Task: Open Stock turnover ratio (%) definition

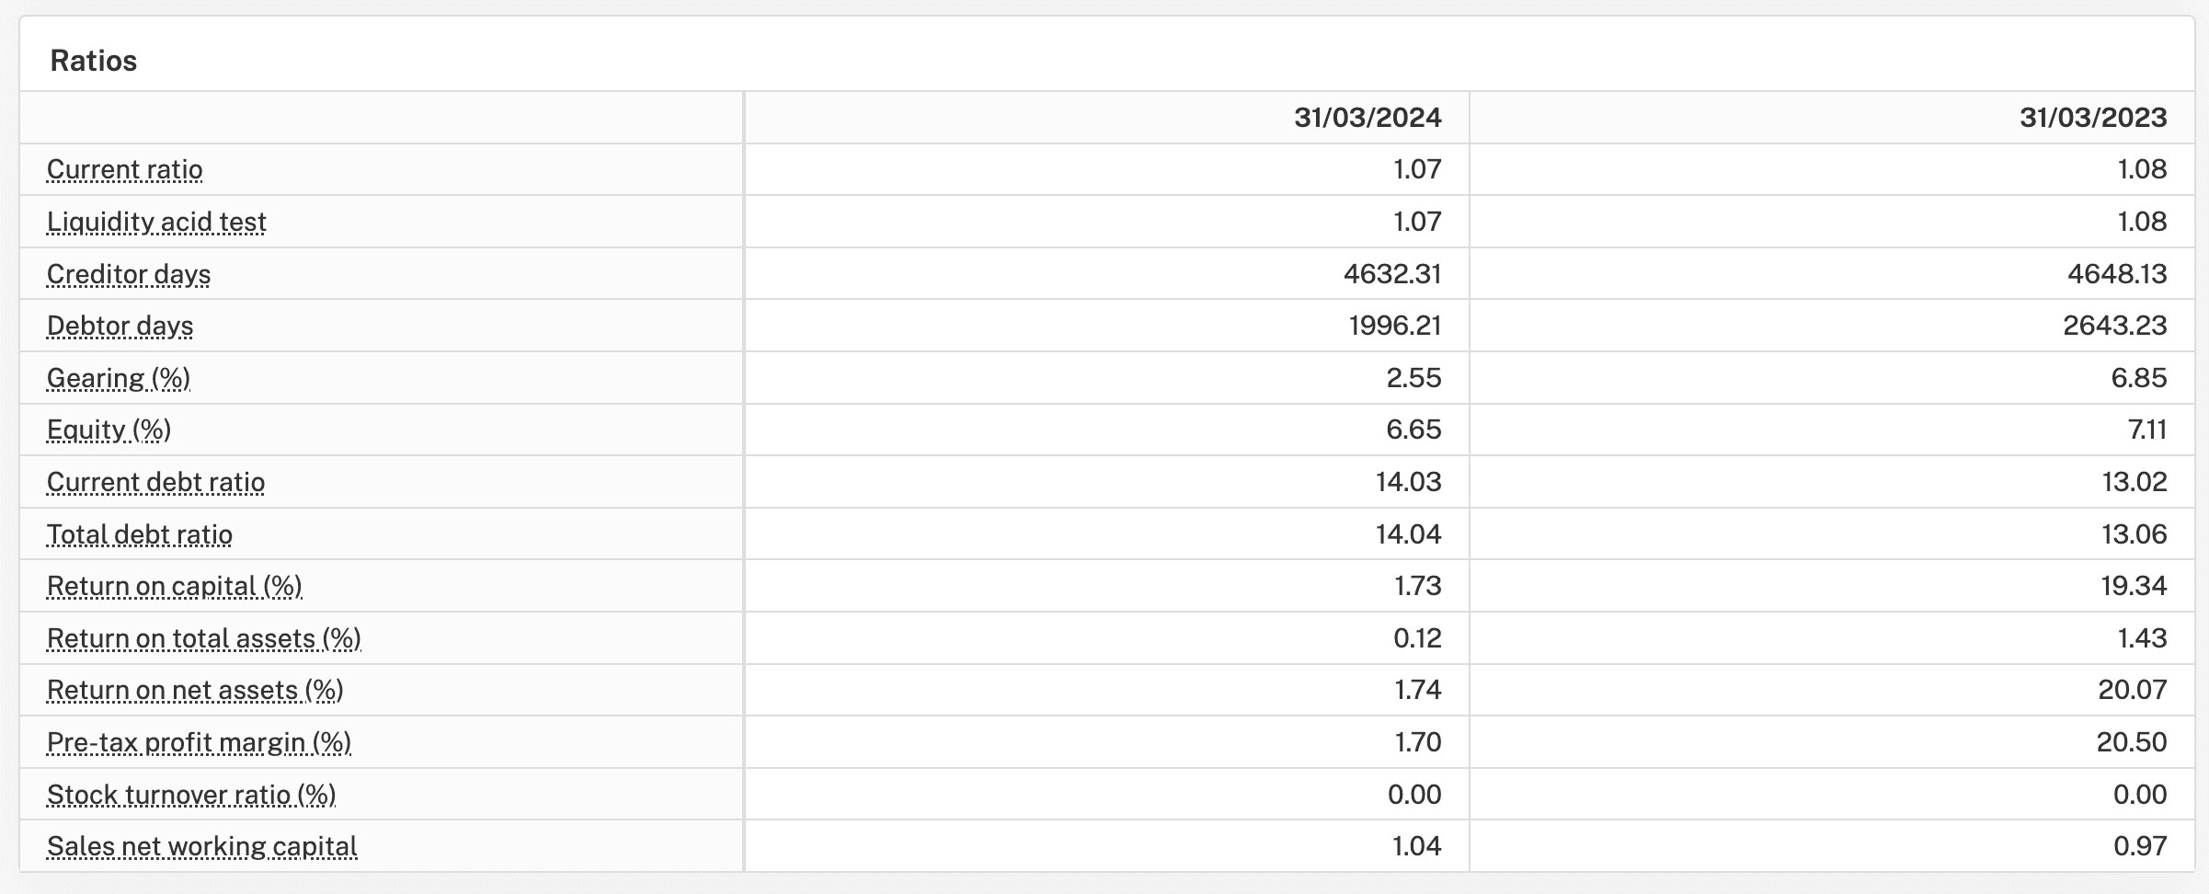Action: 191,796
